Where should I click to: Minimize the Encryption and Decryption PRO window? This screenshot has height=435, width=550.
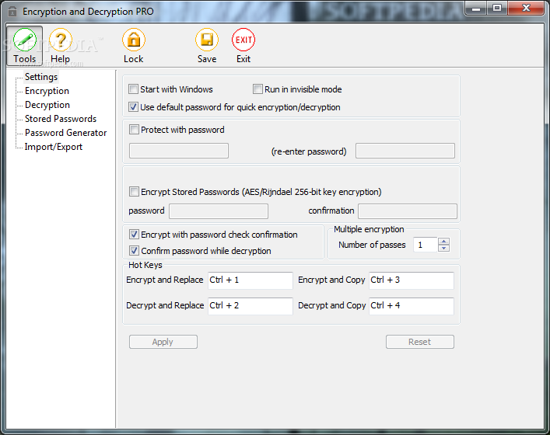(x=476, y=9)
